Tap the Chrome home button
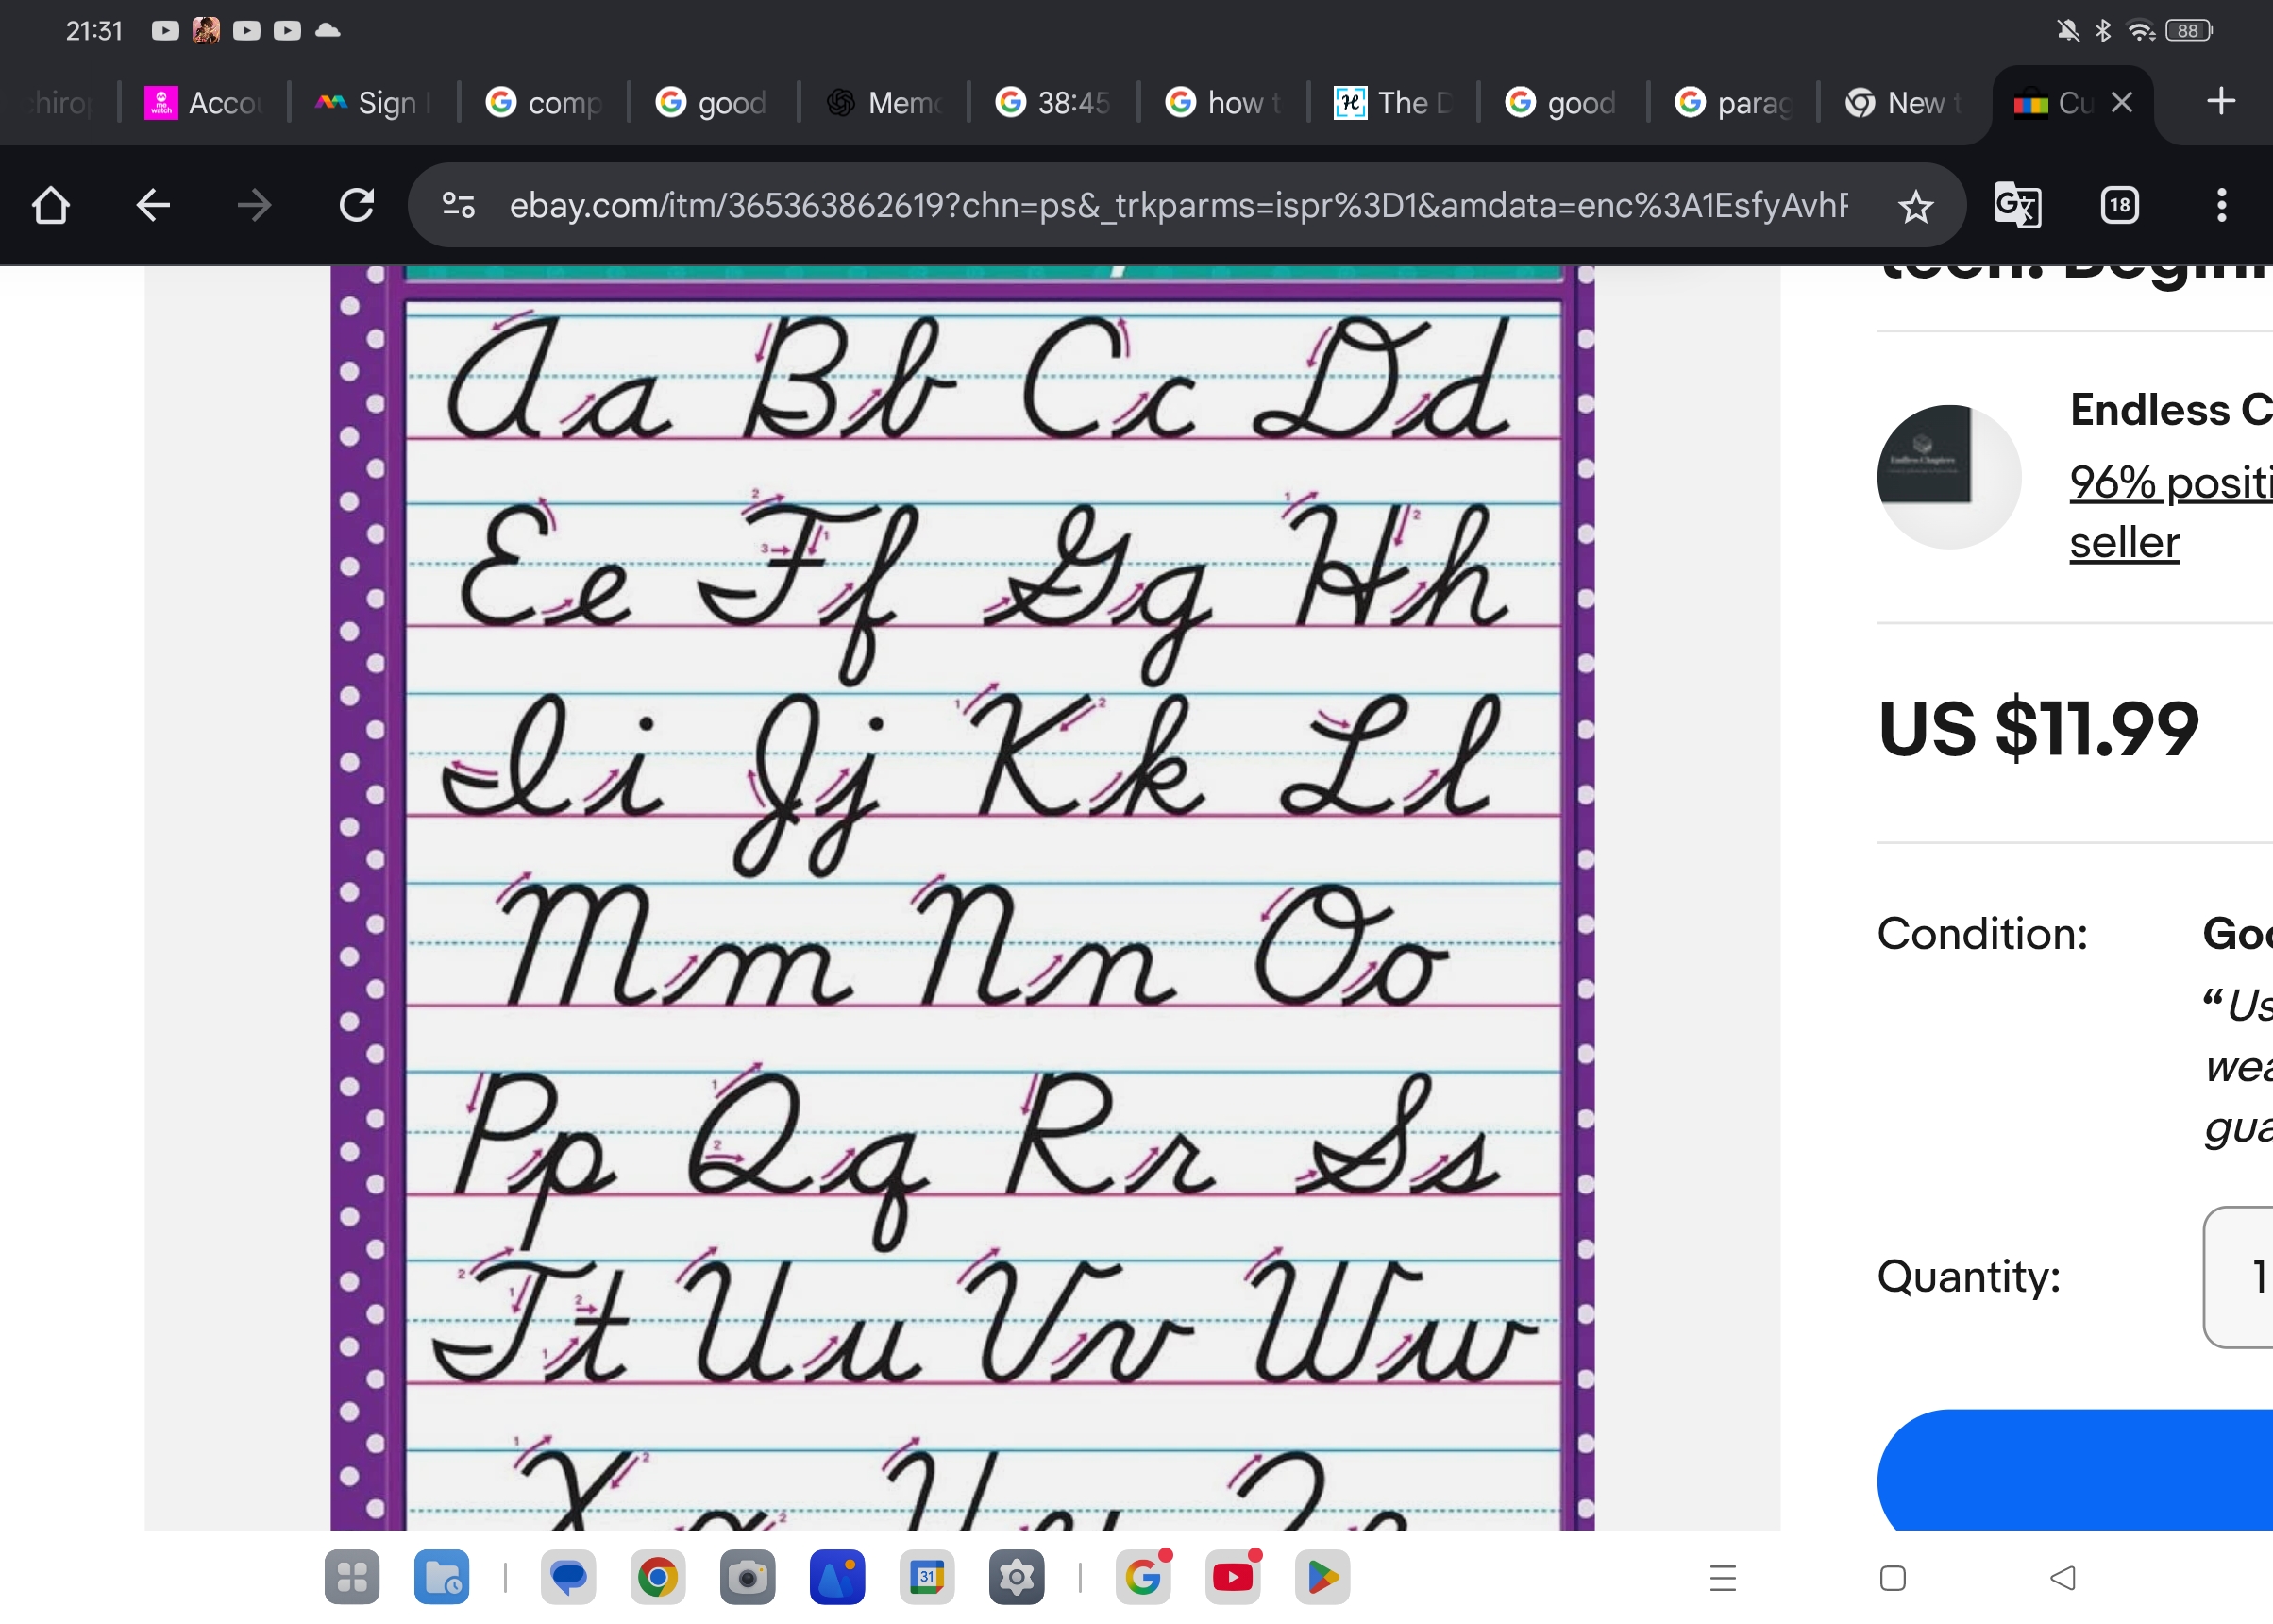Screen dimensions: 2273x1624 click(50, 206)
